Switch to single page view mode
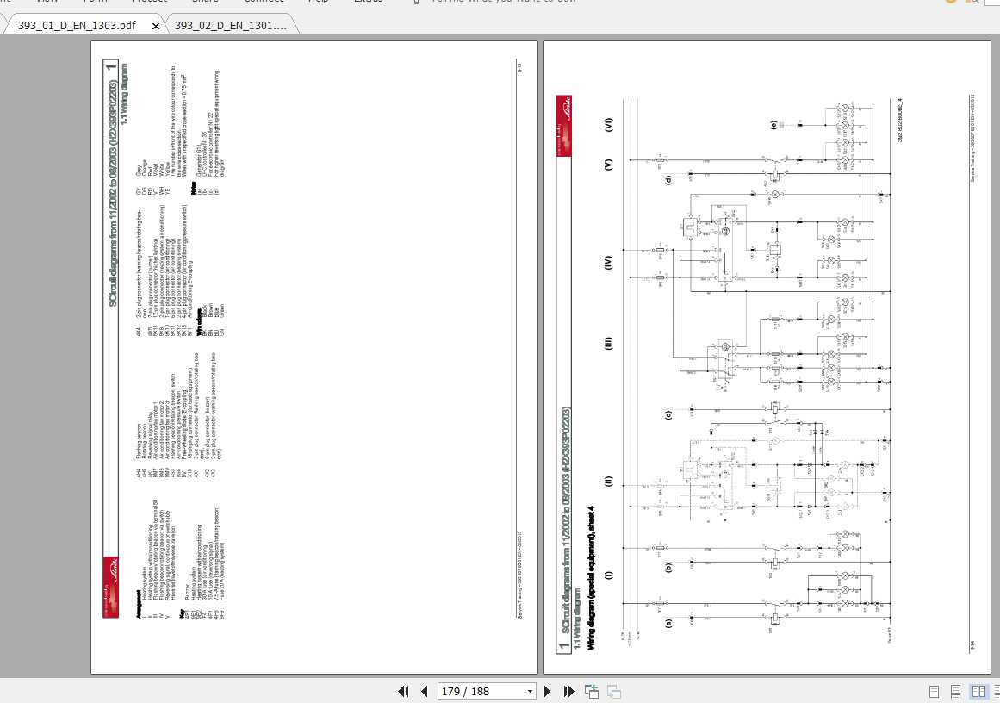This screenshot has height=703, width=1000. click(935, 692)
